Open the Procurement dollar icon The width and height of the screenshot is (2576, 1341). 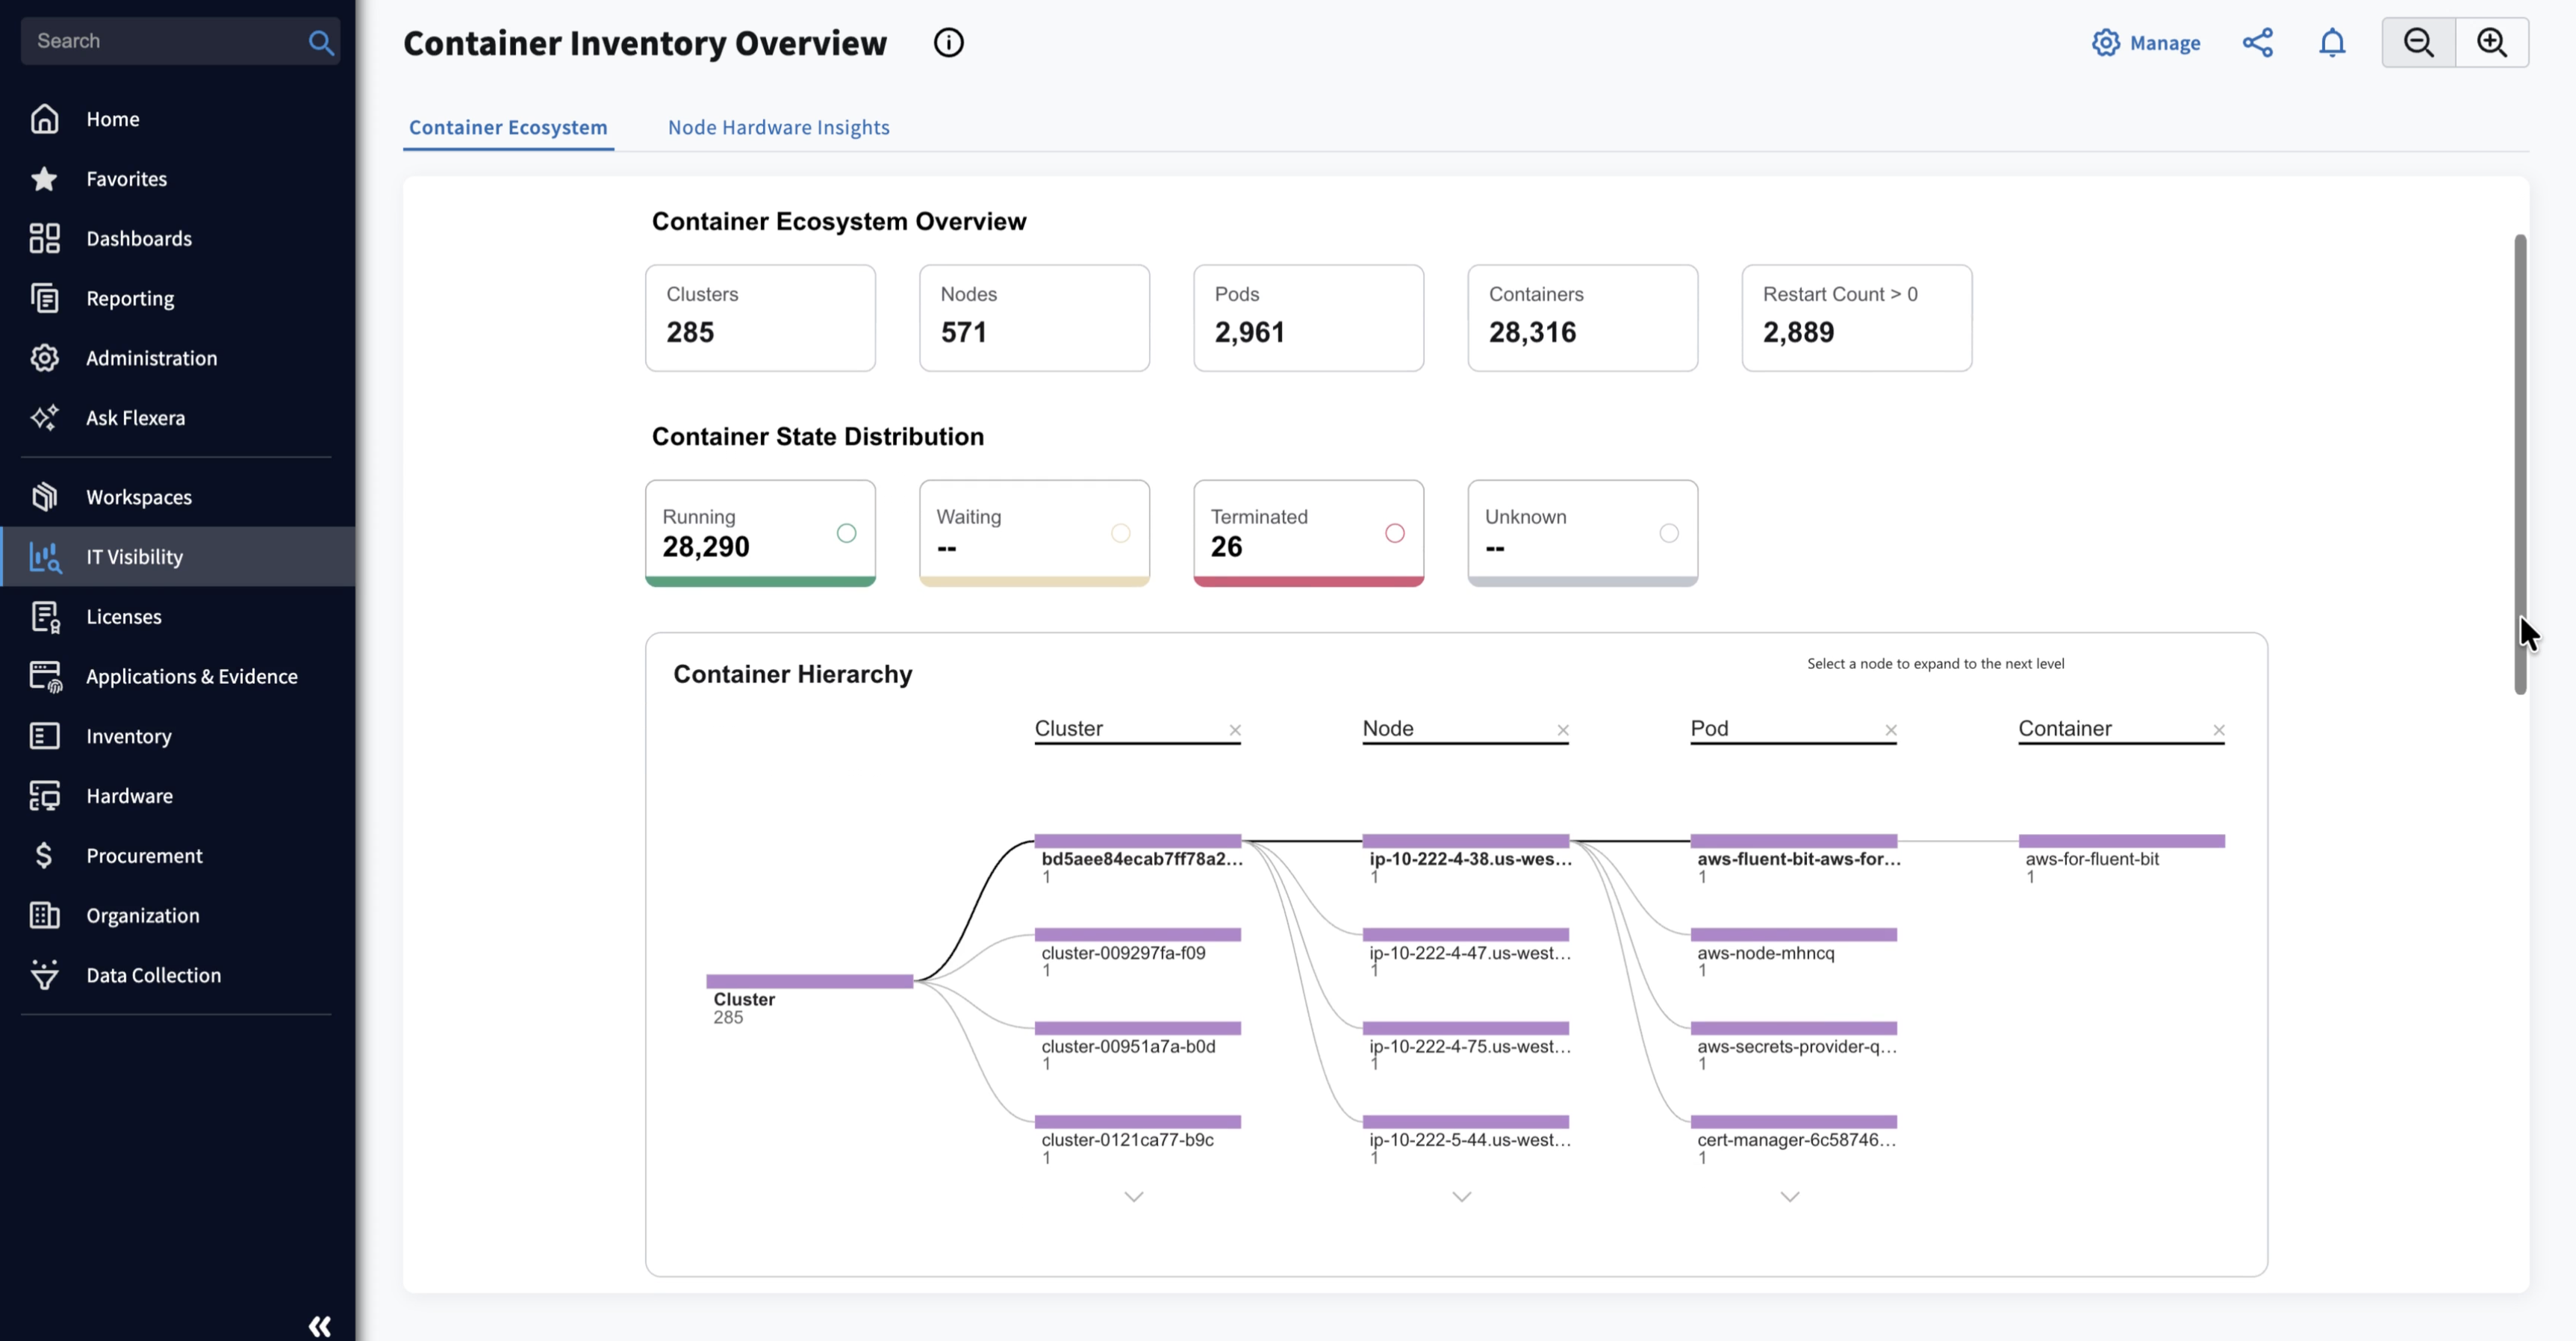click(44, 856)
